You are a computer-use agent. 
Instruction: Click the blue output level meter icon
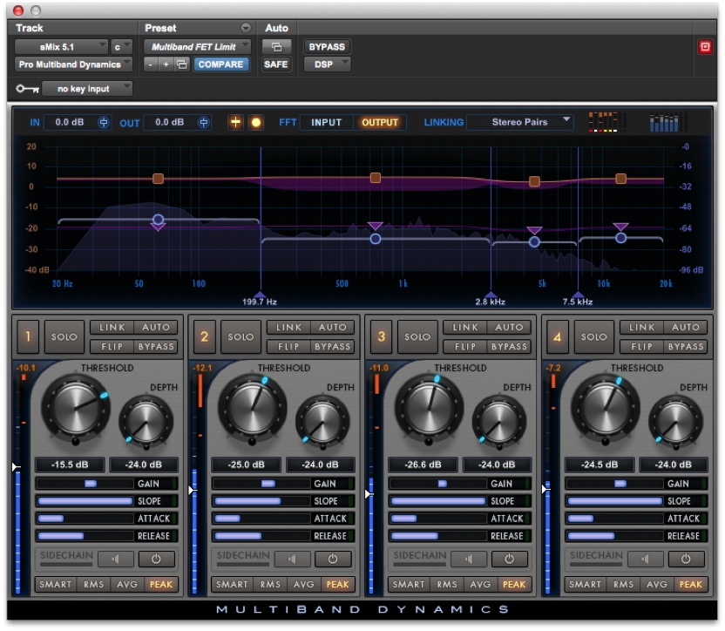click(x=668, y=122)
